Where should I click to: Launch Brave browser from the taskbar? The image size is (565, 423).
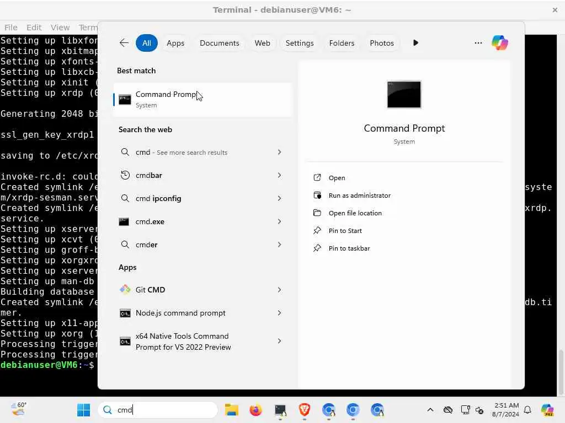[305, 410]
